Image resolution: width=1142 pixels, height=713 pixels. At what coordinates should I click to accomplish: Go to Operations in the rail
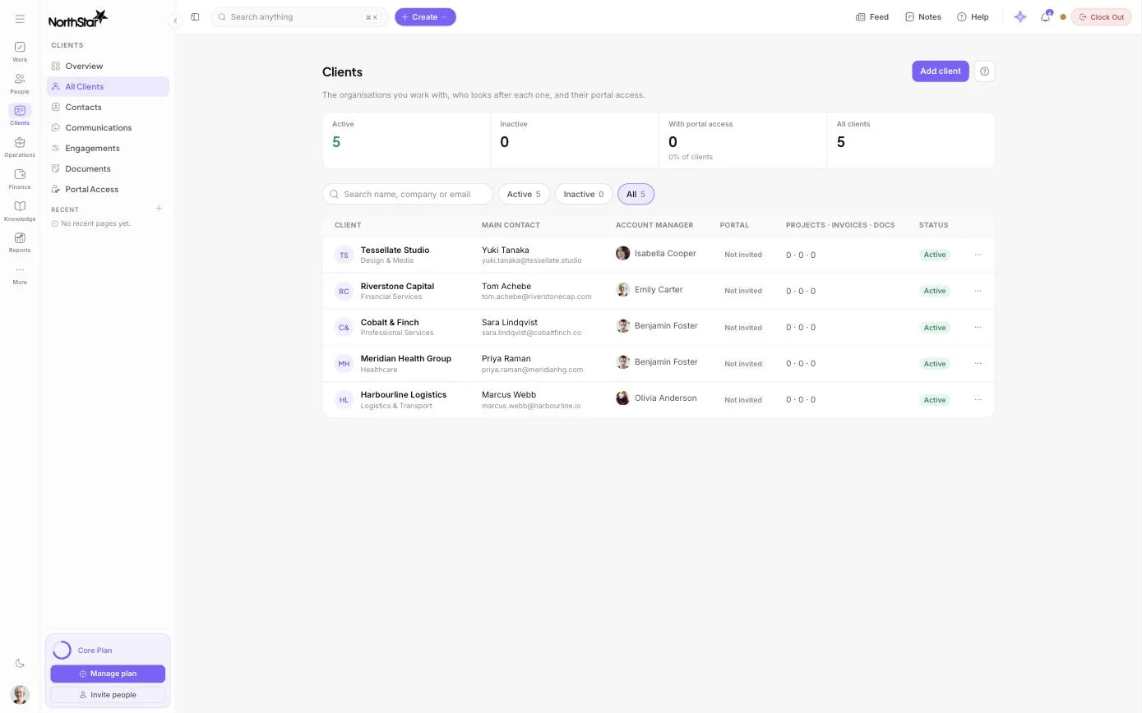20,147
